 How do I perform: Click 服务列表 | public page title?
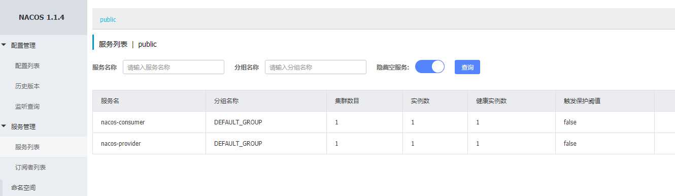(x=128, y=44)
